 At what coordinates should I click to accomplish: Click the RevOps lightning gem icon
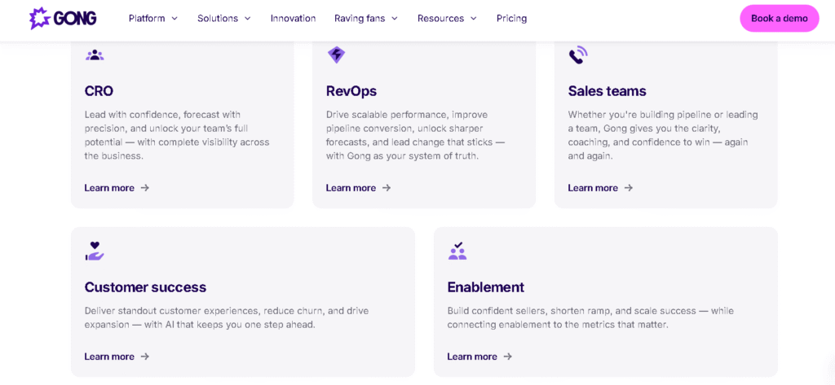coord(336,55)
